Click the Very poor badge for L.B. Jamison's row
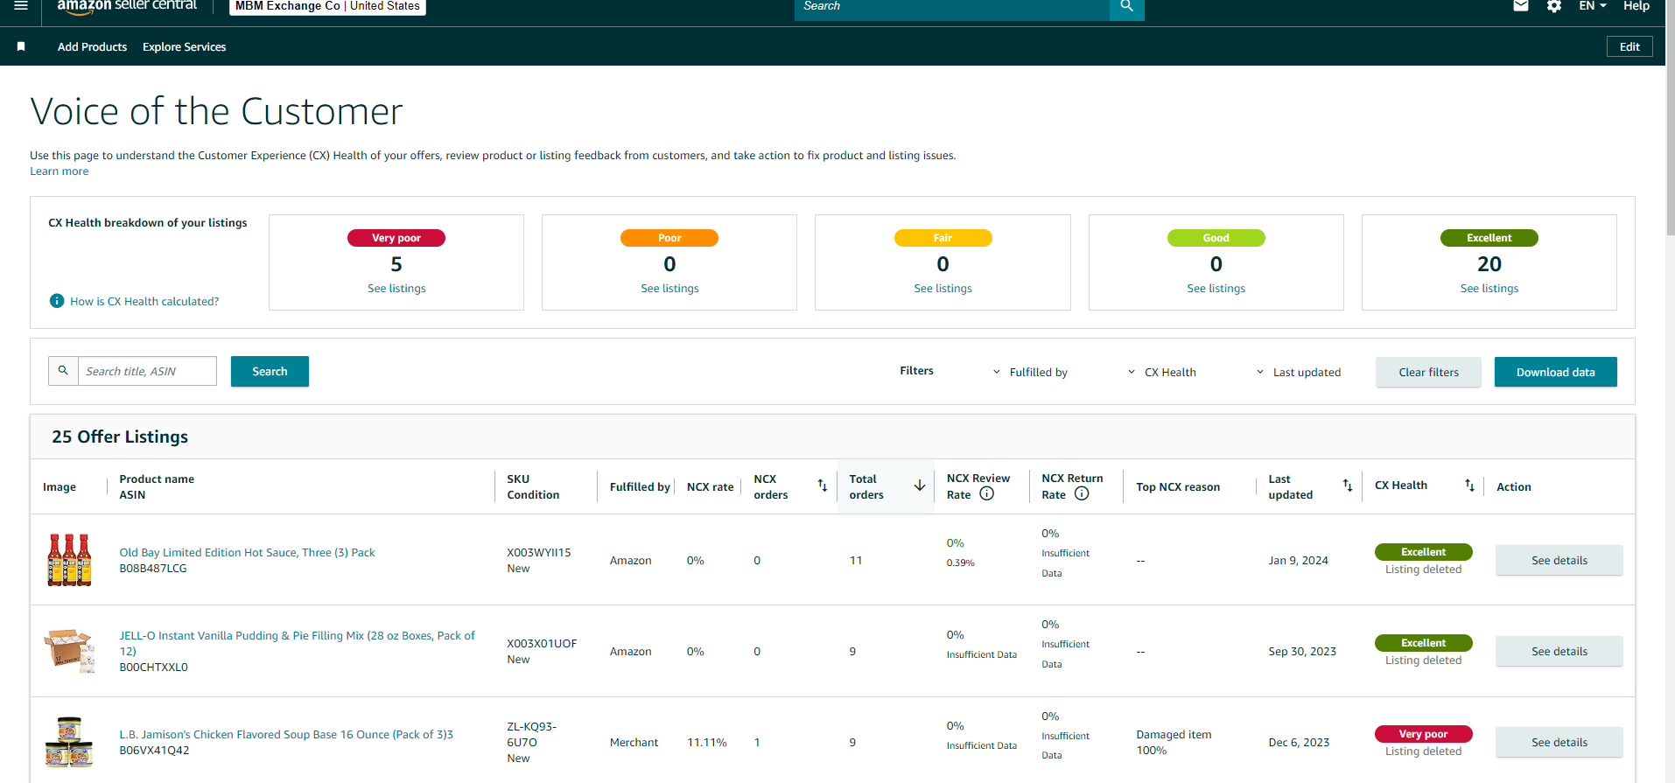The height and width of the screenshot is (783, 1675). (1423, 734)
